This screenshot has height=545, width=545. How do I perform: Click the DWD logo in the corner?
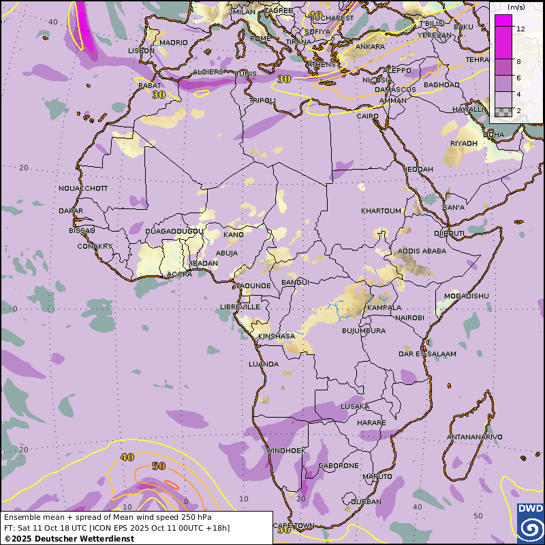click(531, 523)
